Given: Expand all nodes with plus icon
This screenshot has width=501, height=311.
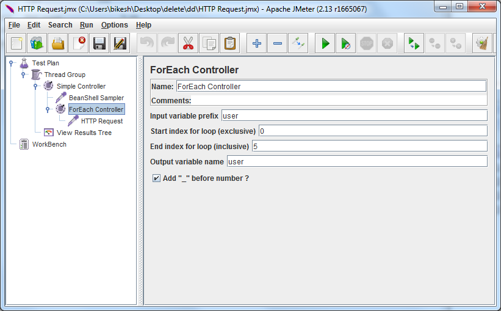Looking at the screenshot, I should coord(256,43).
